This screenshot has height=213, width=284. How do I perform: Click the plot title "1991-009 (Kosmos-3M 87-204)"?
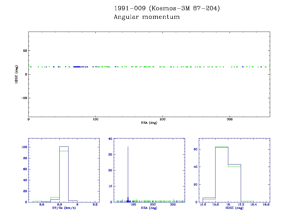[x=167, y=8]
